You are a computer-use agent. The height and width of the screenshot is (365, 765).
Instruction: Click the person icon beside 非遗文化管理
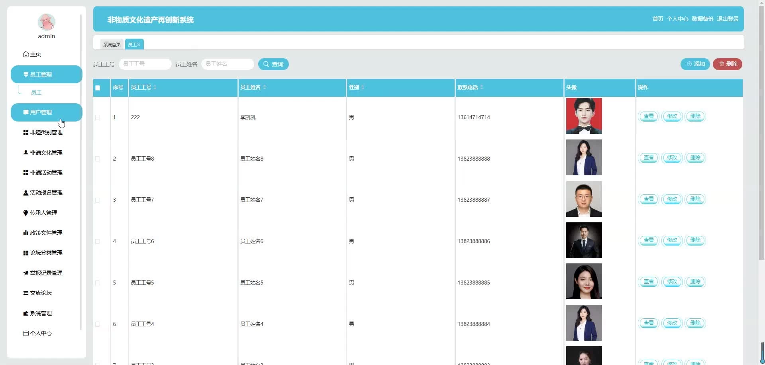pyautogui.click(x=26, y=153)
